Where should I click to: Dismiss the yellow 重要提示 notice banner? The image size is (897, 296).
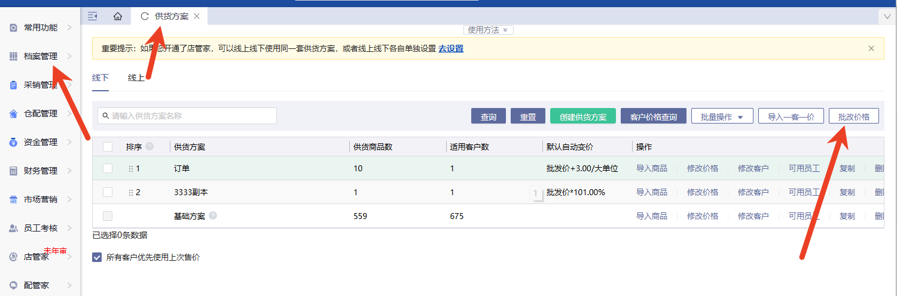pyautogui.click(x=871, y=48)
